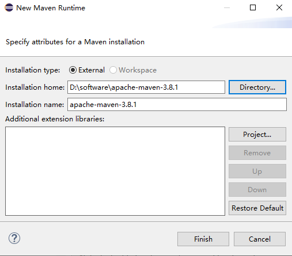Viewport: 292px width, 256px height.
Task: Browse with the Directory... button
Action: click(x=257, y=87)
